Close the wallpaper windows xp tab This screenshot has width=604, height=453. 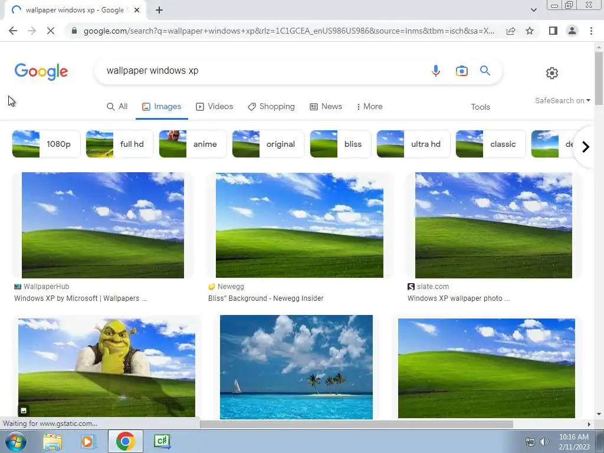[137, 10]
